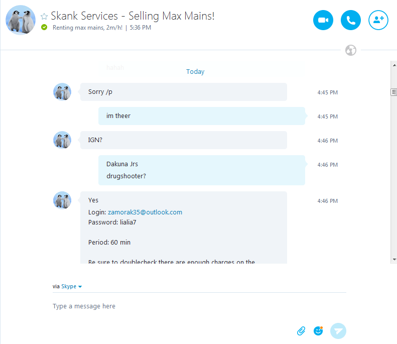397x344 pixels.
Task: Click the scrollbar down arrow
Action: point(394,259)
